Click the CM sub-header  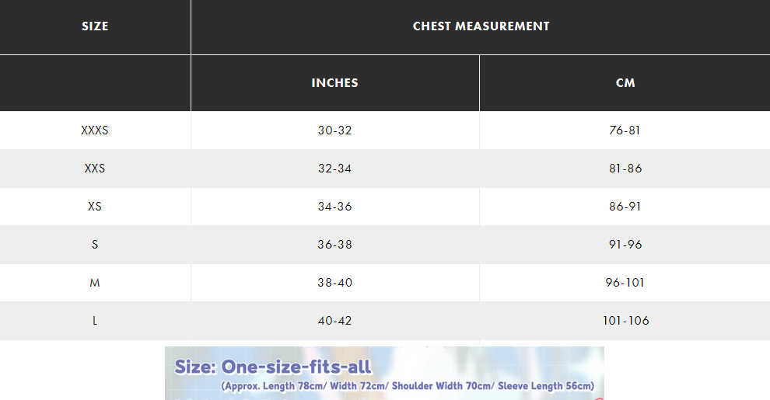625,83
